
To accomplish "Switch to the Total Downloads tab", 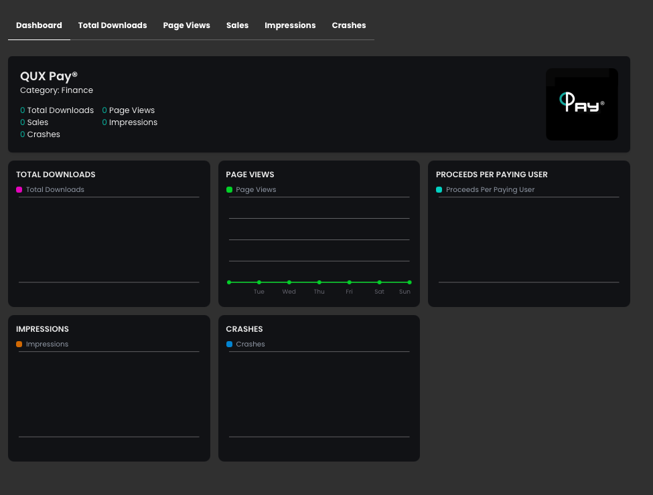I will pos(113,25).
